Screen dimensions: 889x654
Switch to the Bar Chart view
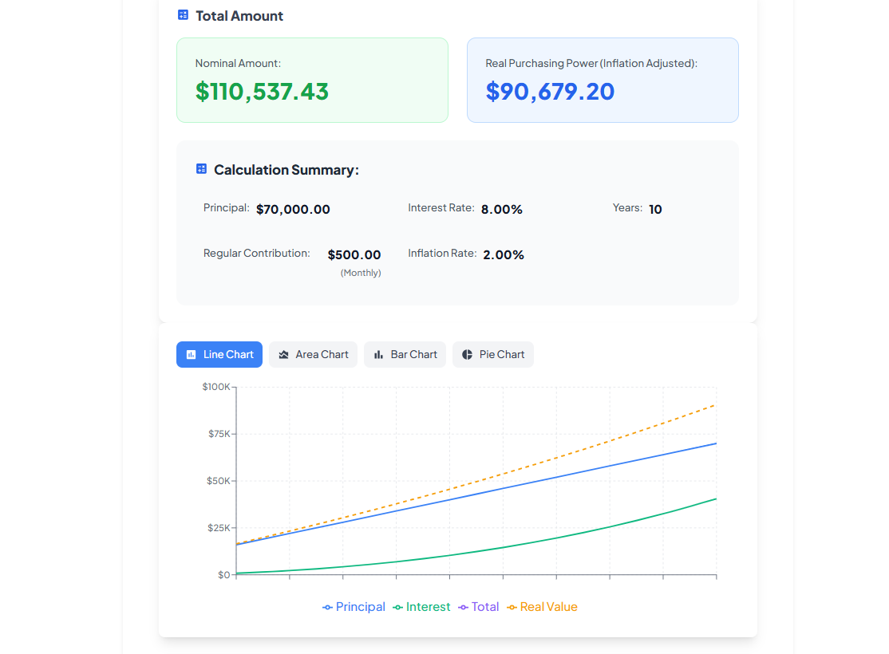pos(405,354)
